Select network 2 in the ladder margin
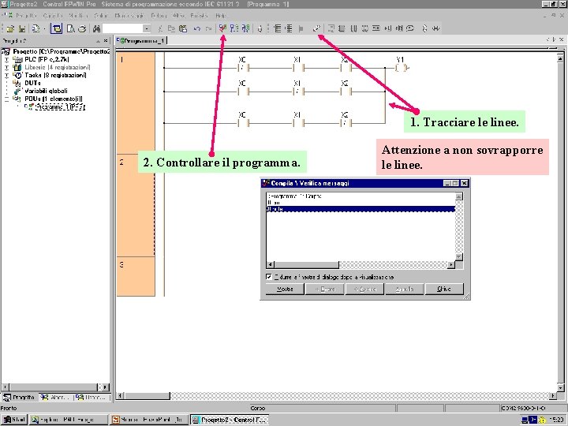The width and height of the screenshot is (568, 426). click(136, 205)
